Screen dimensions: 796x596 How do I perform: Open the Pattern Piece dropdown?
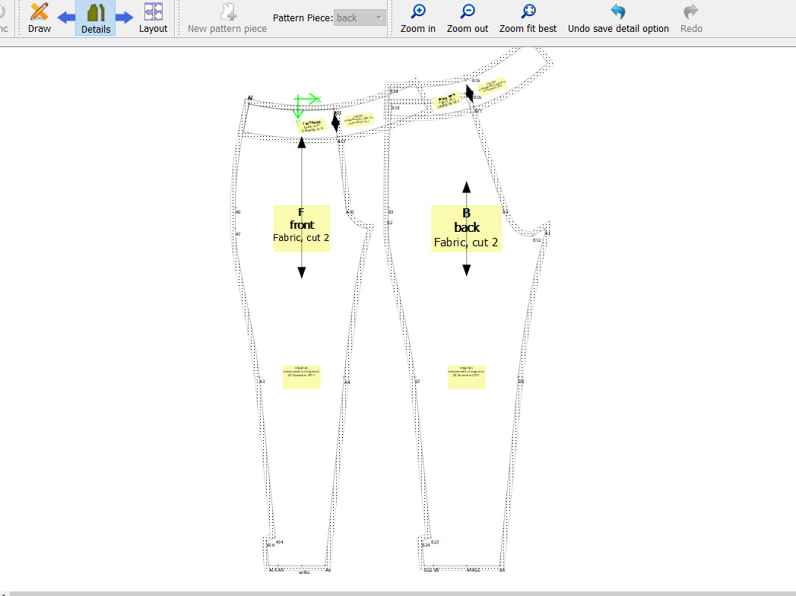tap(360, 17)
